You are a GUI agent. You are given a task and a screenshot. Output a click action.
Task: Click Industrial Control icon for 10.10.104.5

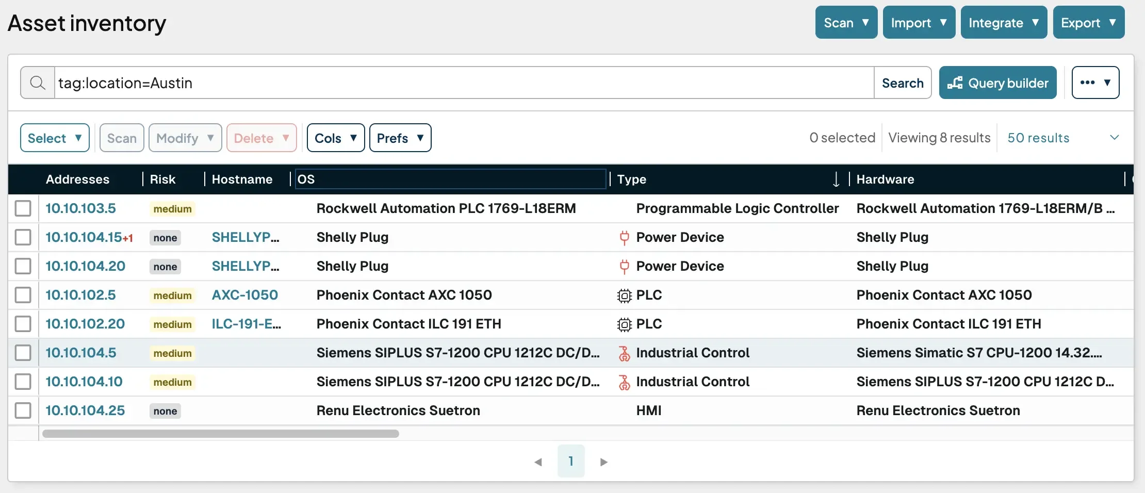(624, 353)
